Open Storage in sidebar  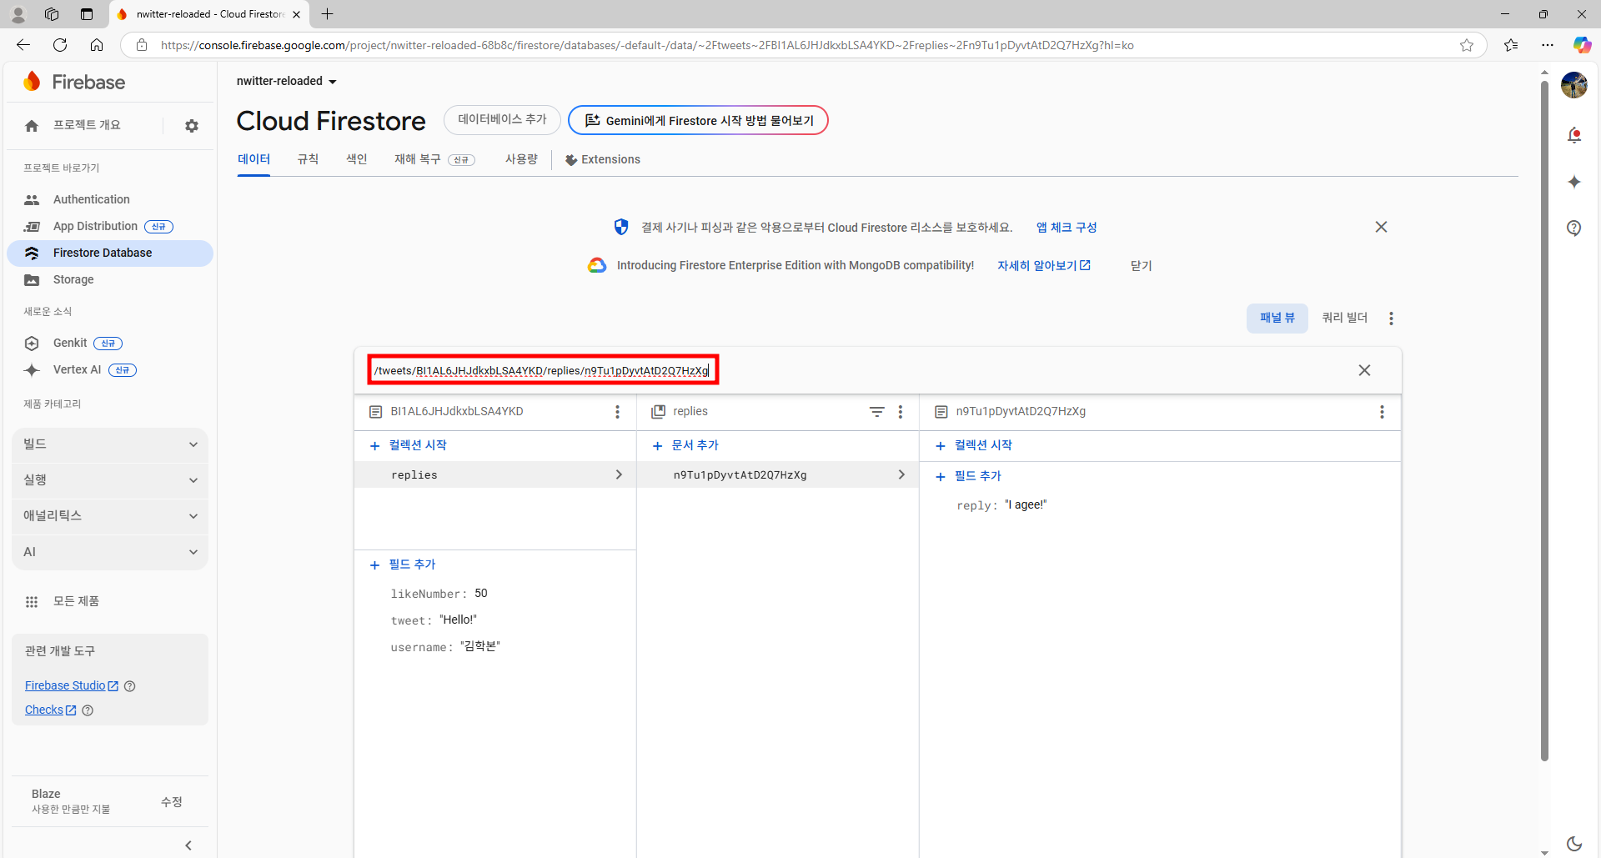tap(73, 279)
